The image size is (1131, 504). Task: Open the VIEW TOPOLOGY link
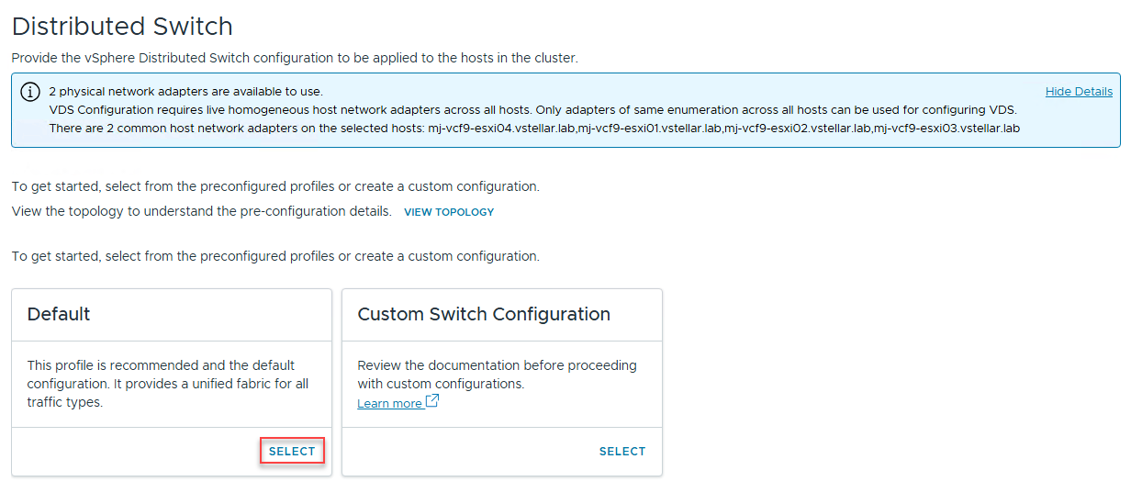tap(449, 212)
